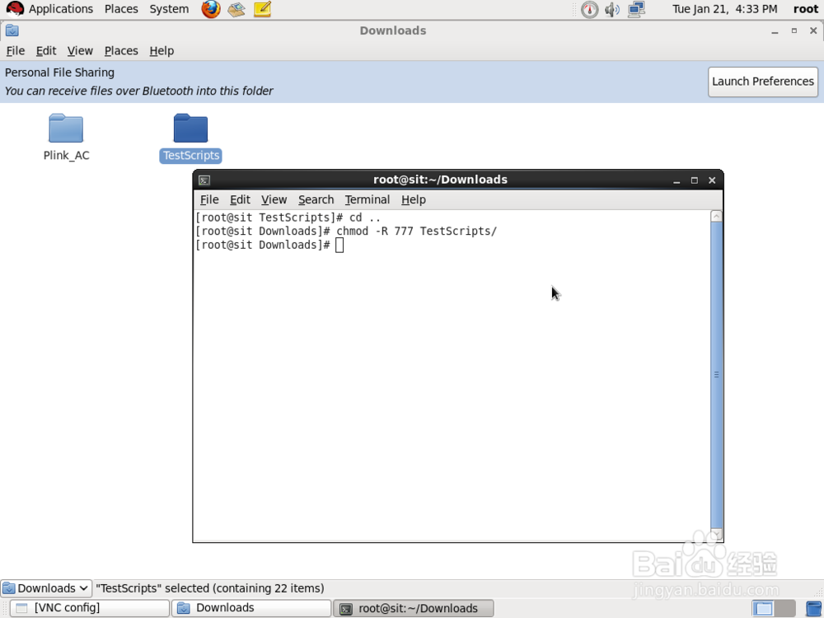
Task: Click the Downloads window folder icon in title bar
Action: pyautogui.click(x=12, y=30)
